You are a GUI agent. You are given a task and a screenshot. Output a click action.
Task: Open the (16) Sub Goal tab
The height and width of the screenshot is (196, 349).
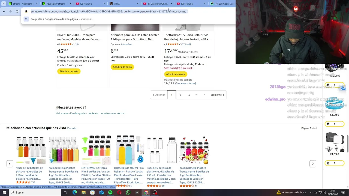coord(222,4)
